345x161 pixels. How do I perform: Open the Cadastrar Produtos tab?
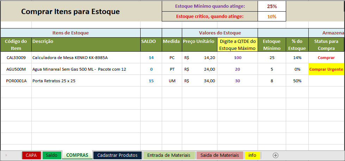pyautogui.click(x=117, y=155)
